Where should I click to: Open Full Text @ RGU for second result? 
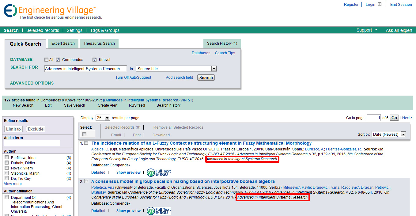[159, 211]
